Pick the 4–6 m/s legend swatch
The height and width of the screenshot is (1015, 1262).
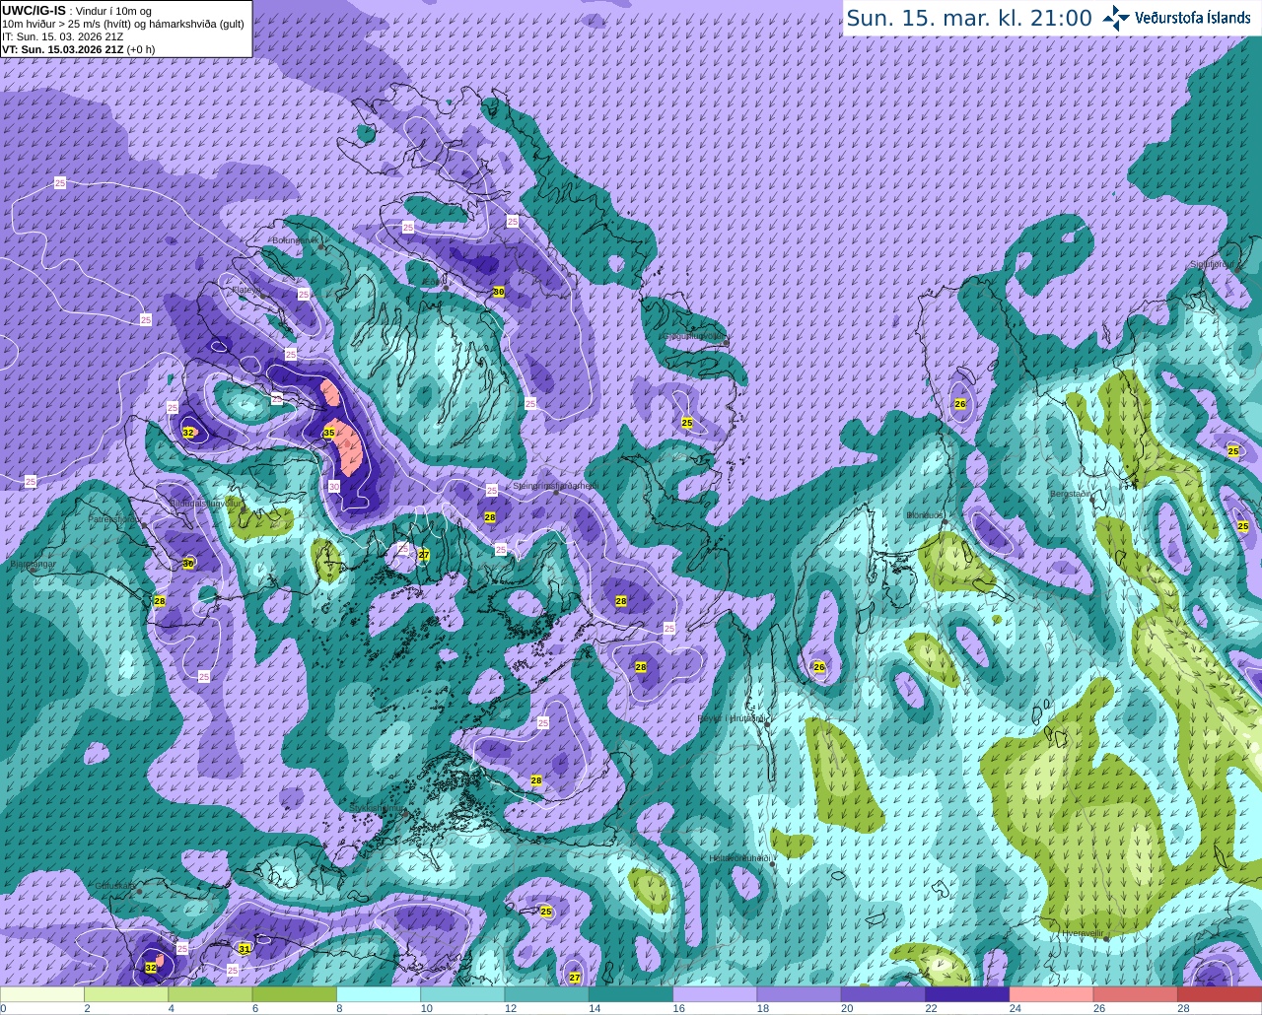pos(210,994)
